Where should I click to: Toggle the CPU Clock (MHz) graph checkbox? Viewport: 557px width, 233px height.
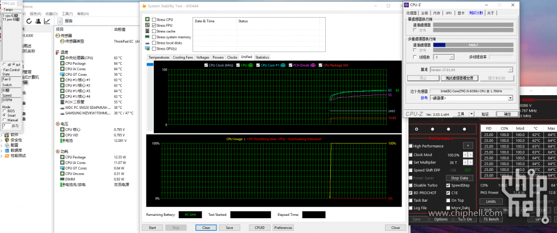206,66
